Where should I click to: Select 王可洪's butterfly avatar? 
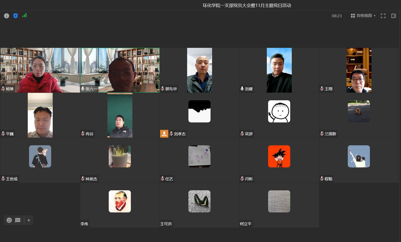tap(199, 201)
